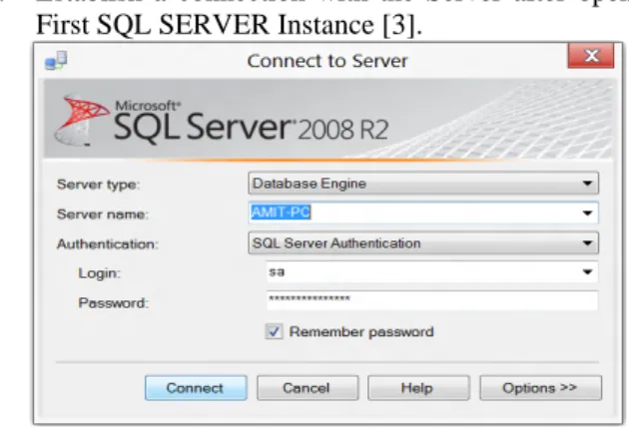Click the Authentication: label
This screenshot has width=629, height=429.
tap(108, 243)
